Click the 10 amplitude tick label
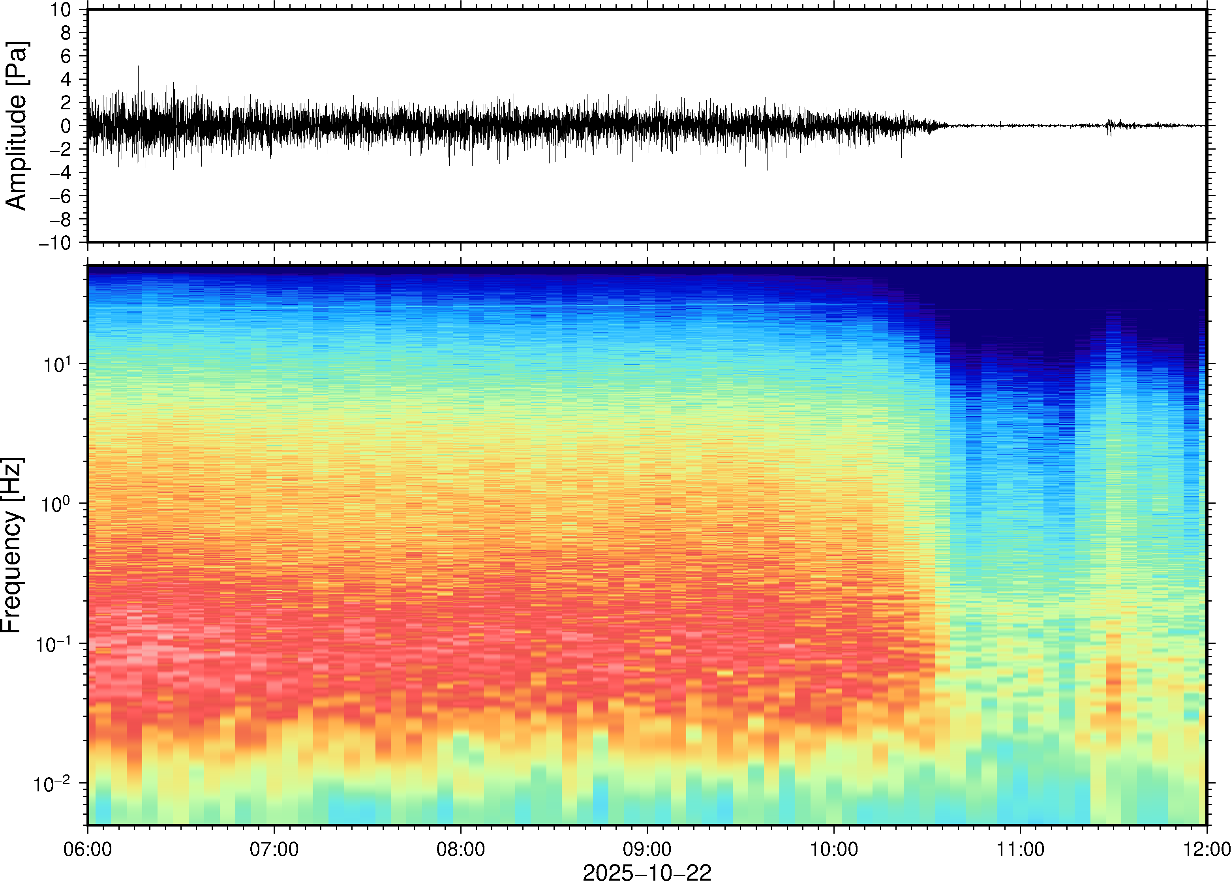Screen dimensions: 1231x881 tap(61, 10)
